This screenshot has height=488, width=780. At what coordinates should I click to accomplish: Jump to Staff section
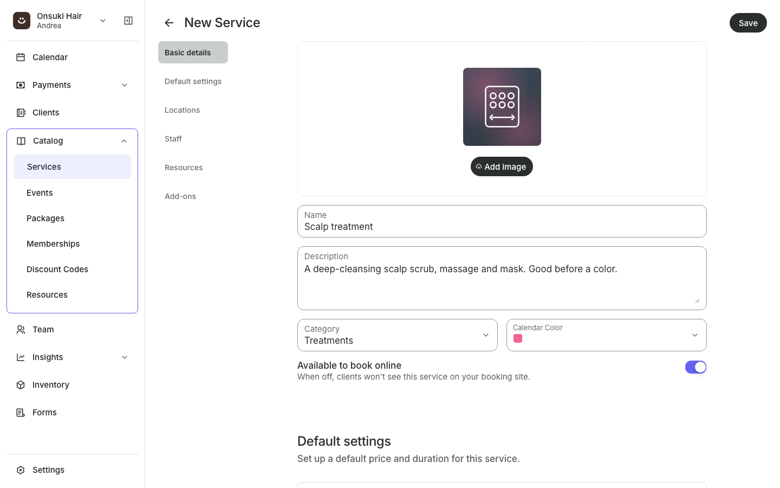click(x=173, y=139)
